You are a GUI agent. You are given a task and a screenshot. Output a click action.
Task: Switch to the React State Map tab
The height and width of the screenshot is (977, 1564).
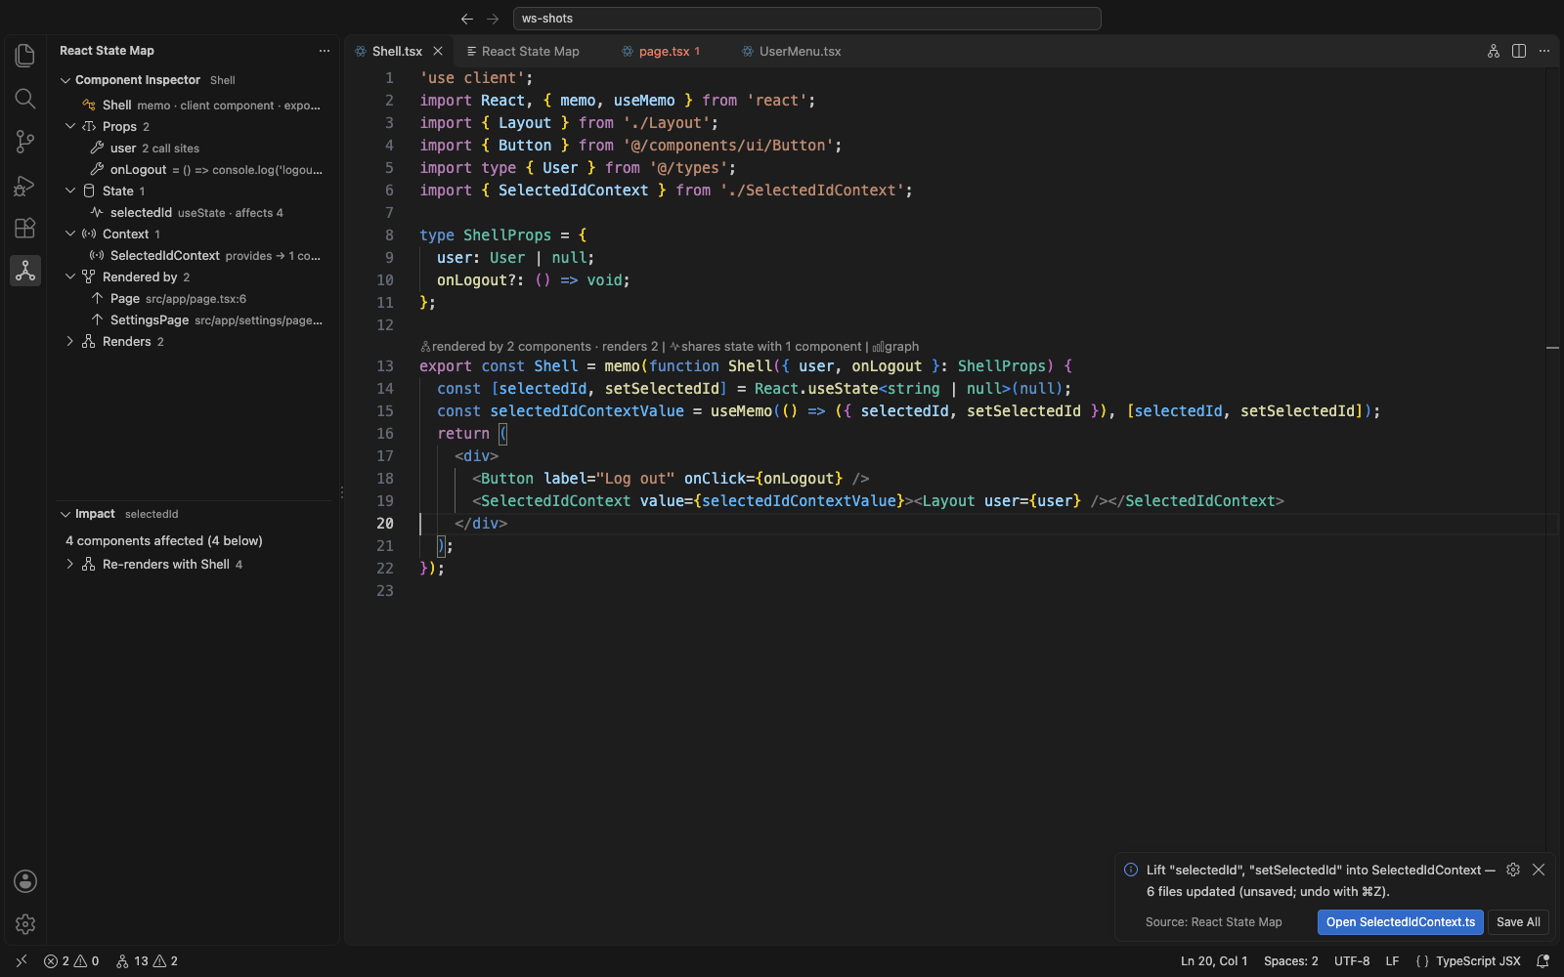pos(523,51)
